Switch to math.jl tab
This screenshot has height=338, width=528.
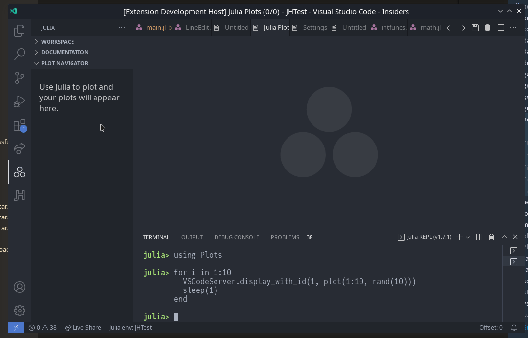(426, 28)
